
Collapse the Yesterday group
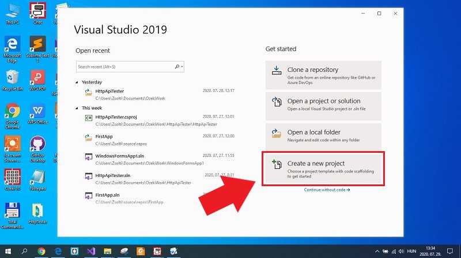(x=77, y=82)
